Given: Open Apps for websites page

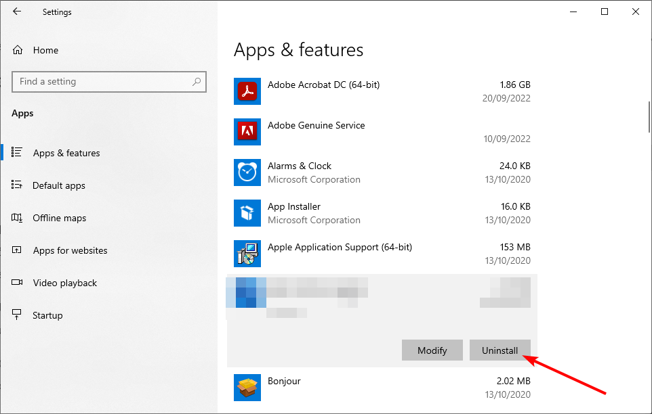Looking at the screenshot, I should (x=70, y=250).
